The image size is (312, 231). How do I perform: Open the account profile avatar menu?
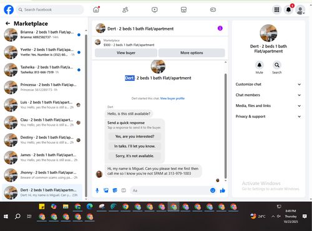[300, 9]
